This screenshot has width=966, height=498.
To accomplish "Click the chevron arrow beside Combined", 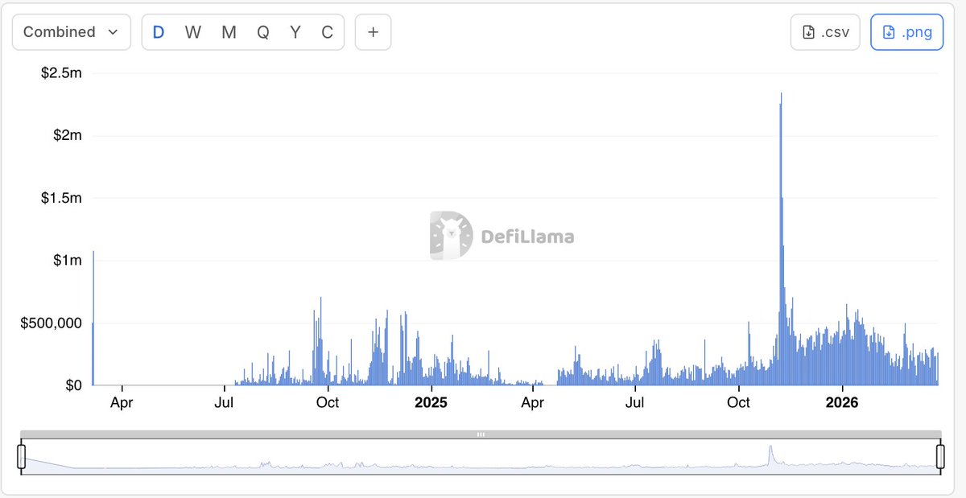I will click(x=114, y=32).
